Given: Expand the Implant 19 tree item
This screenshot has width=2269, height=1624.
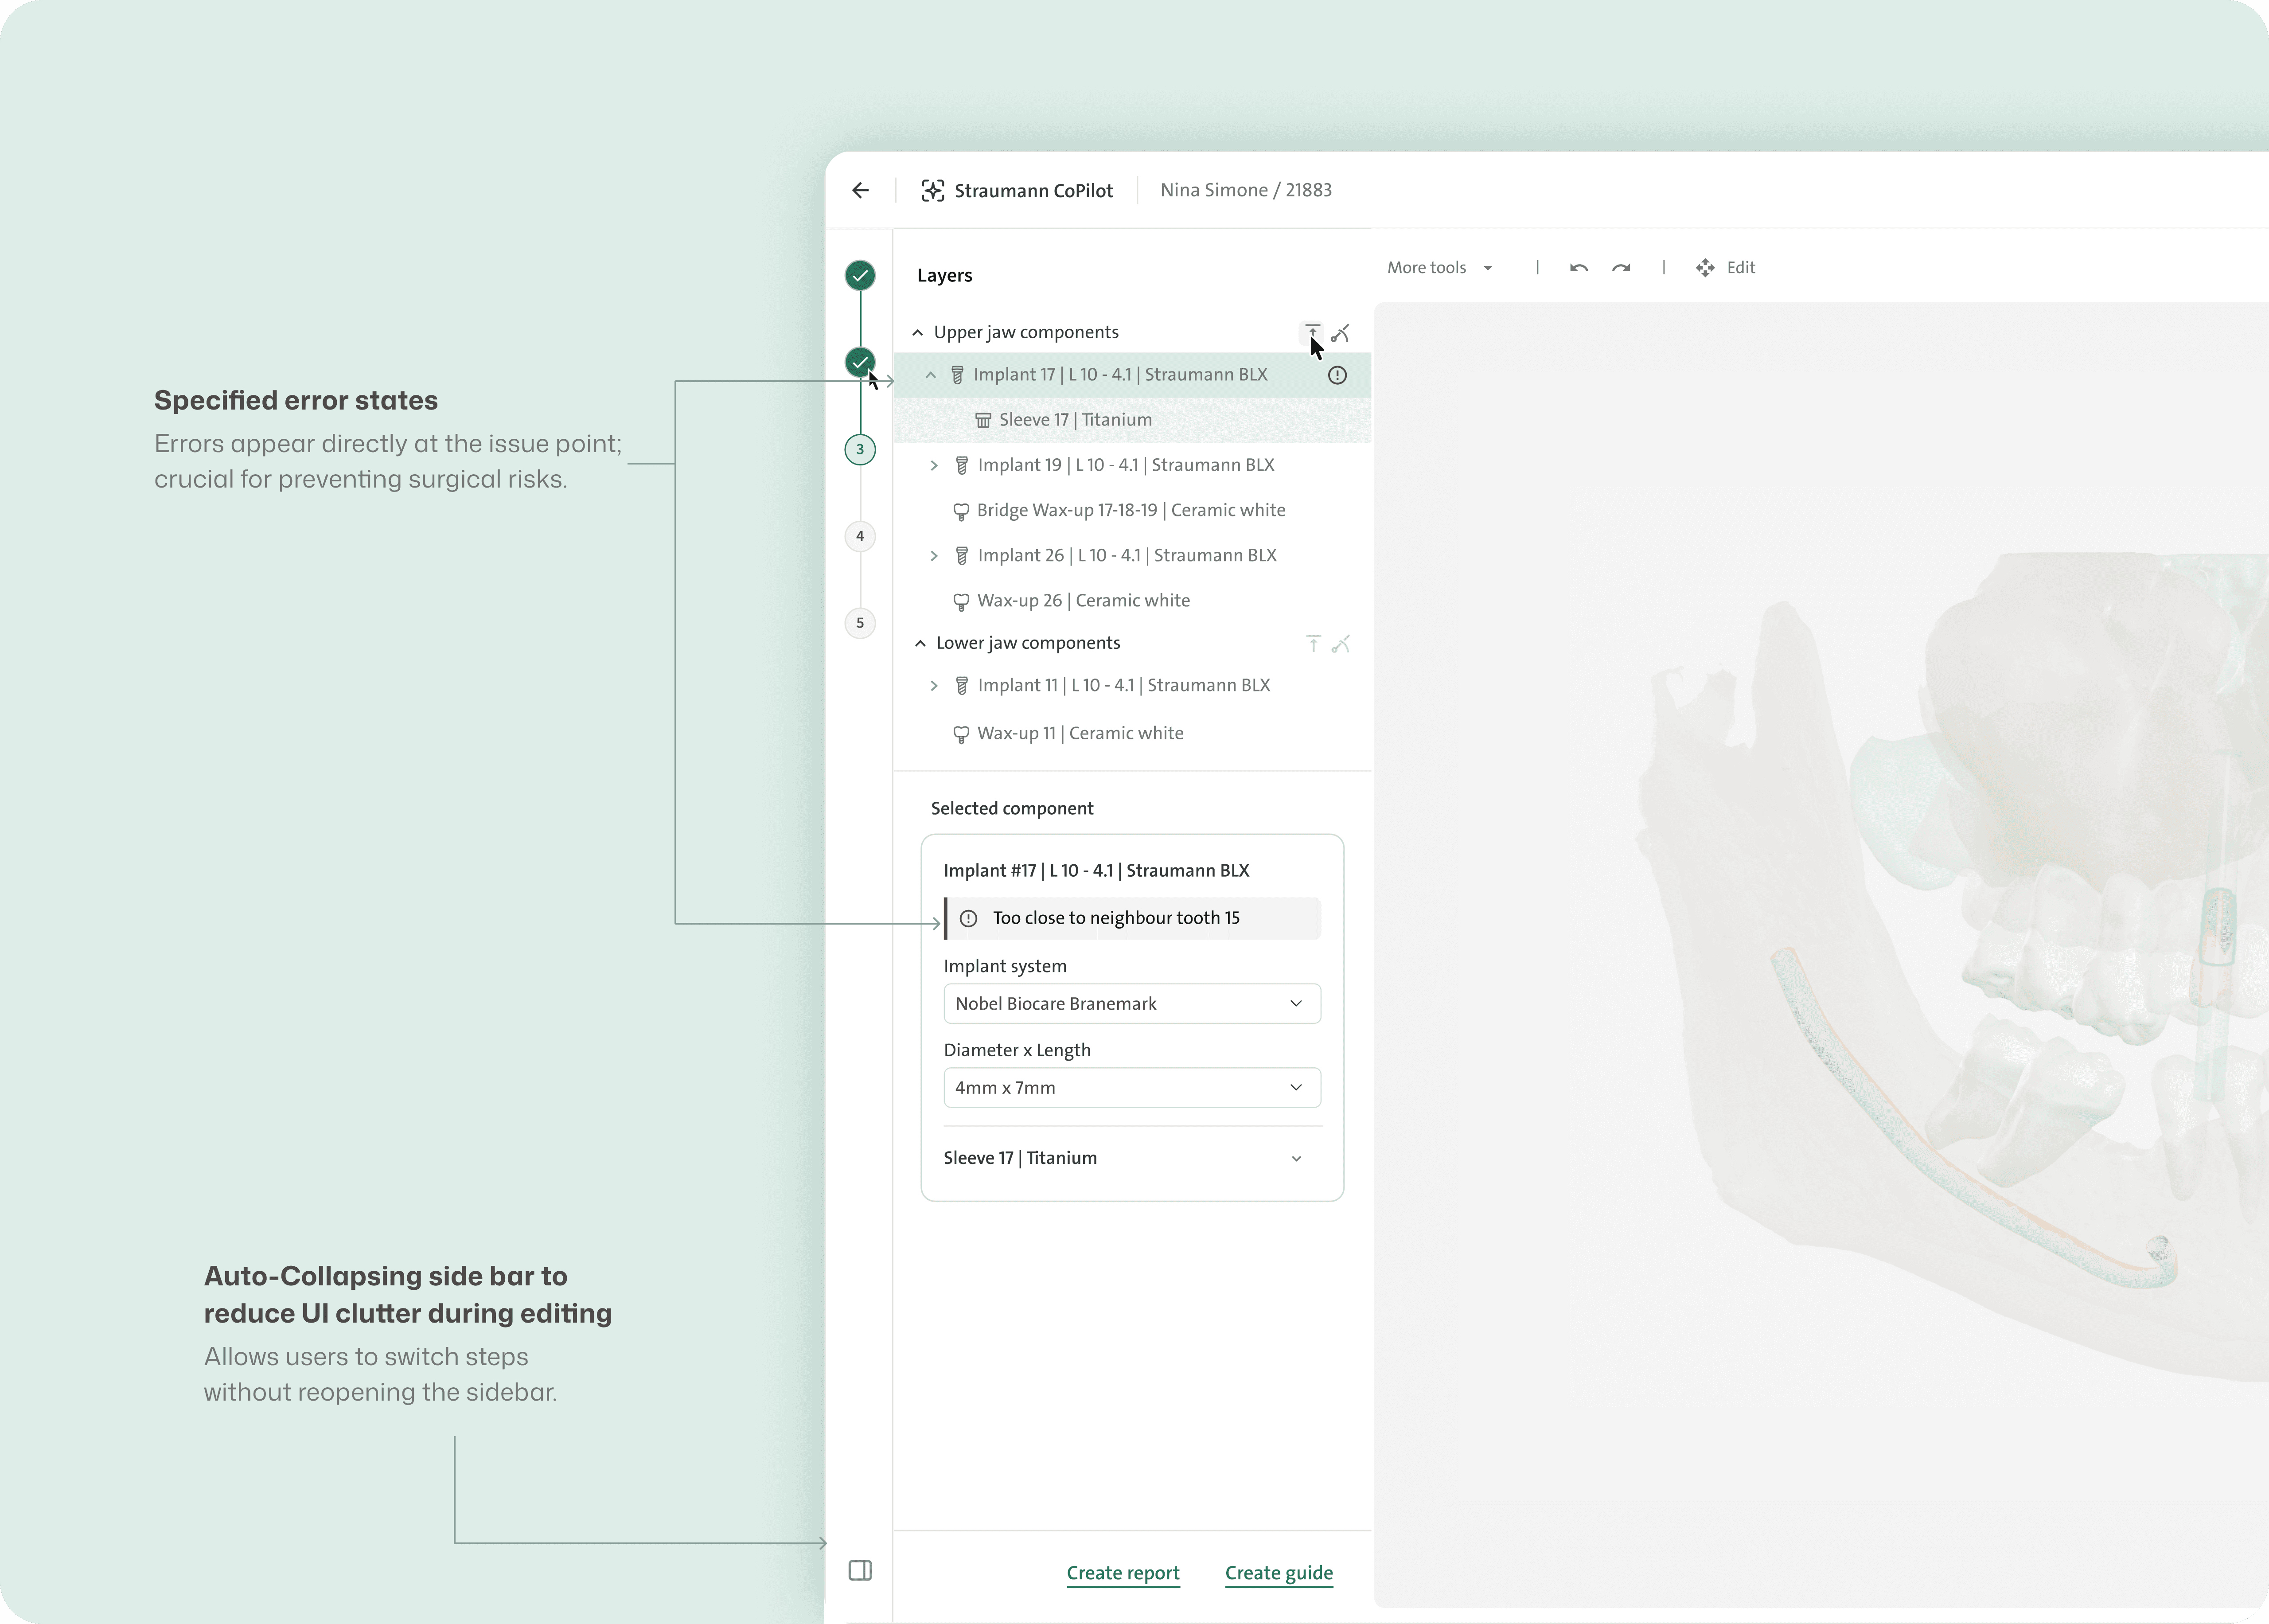Looking at the screenshot, I should coord(934,465).
